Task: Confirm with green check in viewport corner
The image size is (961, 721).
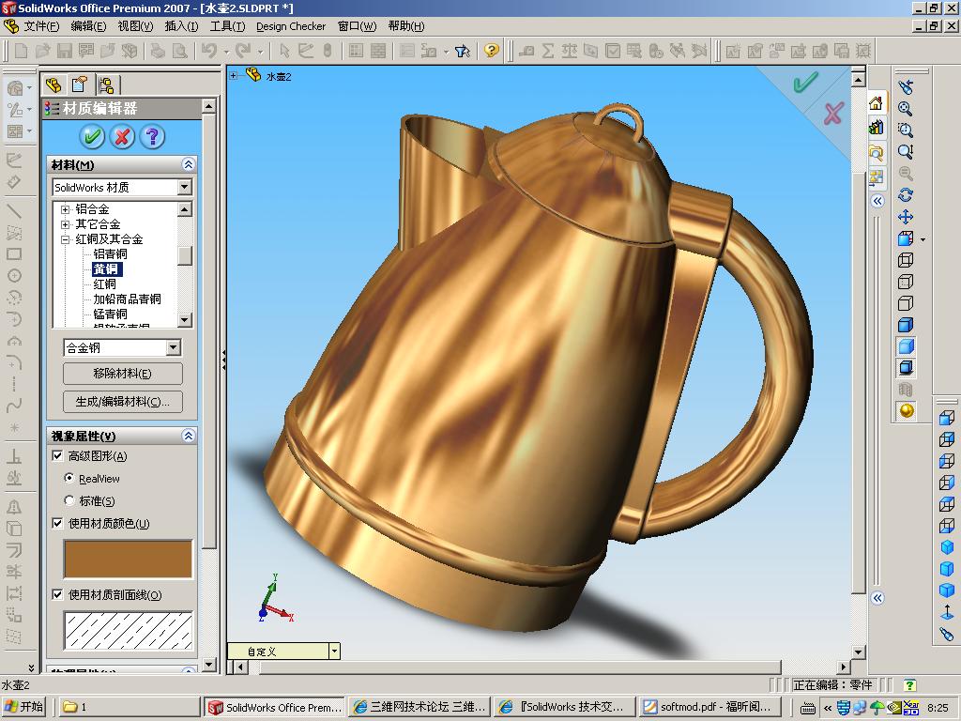Action: coord(804,82)
